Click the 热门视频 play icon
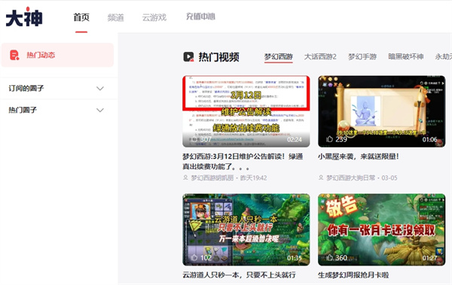 [x=189, y=56]
